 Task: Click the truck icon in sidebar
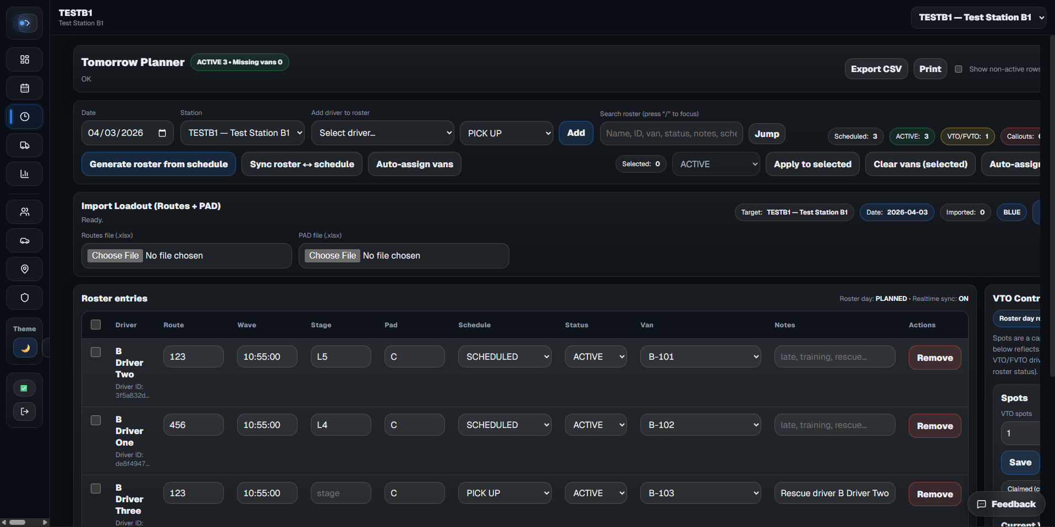pos(25,145)
